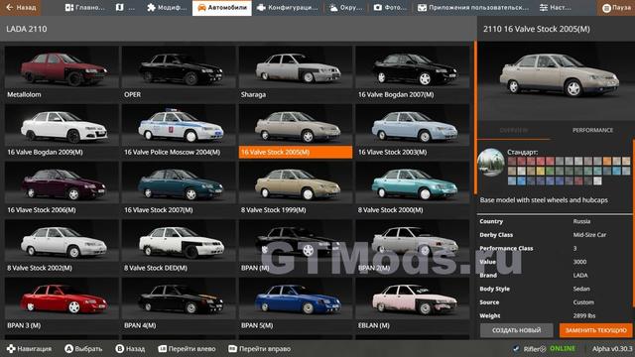
Task: Open Приложения пользовательского интерфейса tab
Action: click(x=473, y=8)
